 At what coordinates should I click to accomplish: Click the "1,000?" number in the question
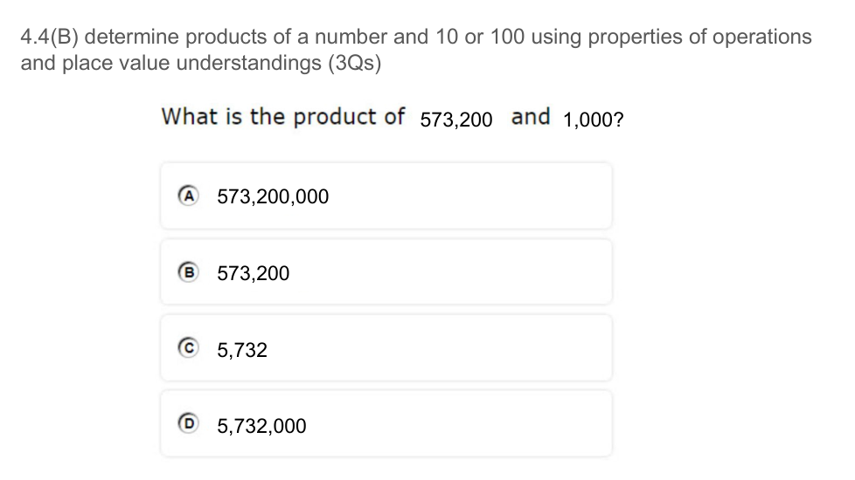[x=594, y=120]
